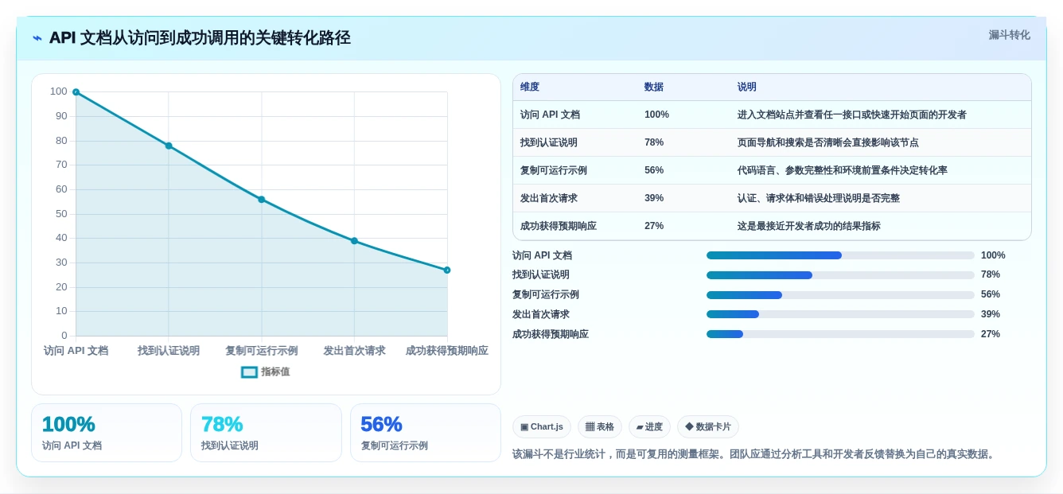Click the chart data point at value 100
Screen dimensions: 1063x494
[x=76, y=92]
